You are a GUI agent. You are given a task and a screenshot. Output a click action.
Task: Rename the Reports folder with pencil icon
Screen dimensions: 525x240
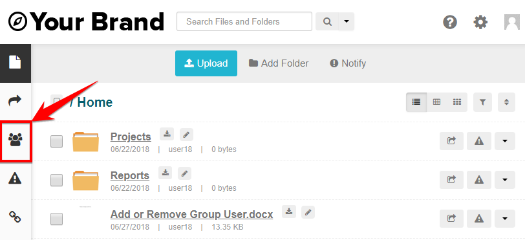tap(184, 173)
